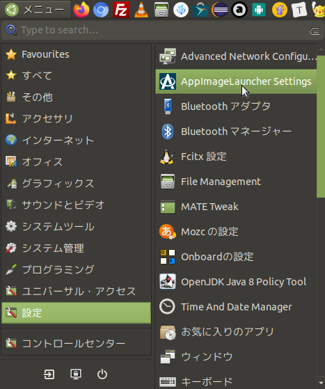Open the ユニバーサル・アクセス category
Image resolution: width=325 pixels, height=389 pixels.
point(76,292)
